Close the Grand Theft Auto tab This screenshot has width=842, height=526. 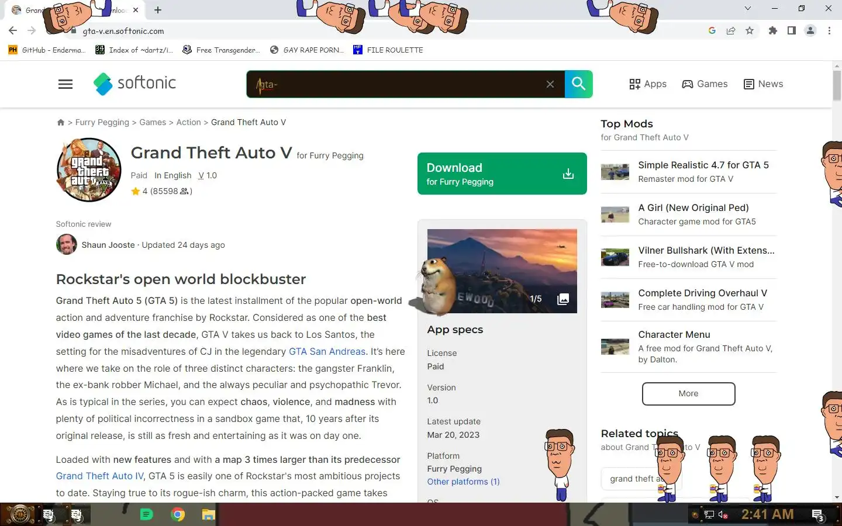pos(136,10)
